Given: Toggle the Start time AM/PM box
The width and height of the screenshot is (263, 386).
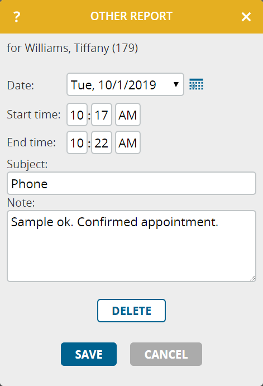Looking at the screenshot, I should 128,115.
